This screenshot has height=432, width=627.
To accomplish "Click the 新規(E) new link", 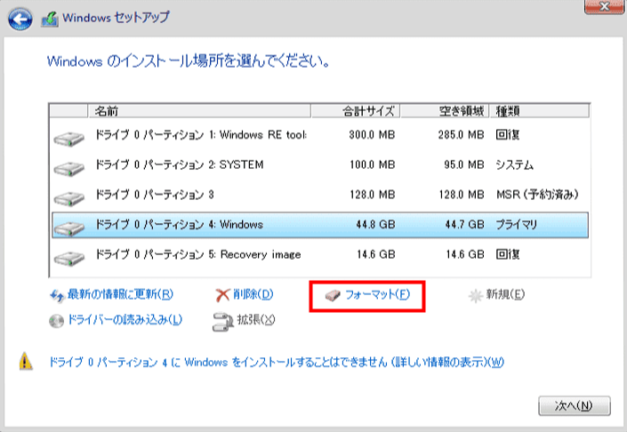I will (505, 294).
